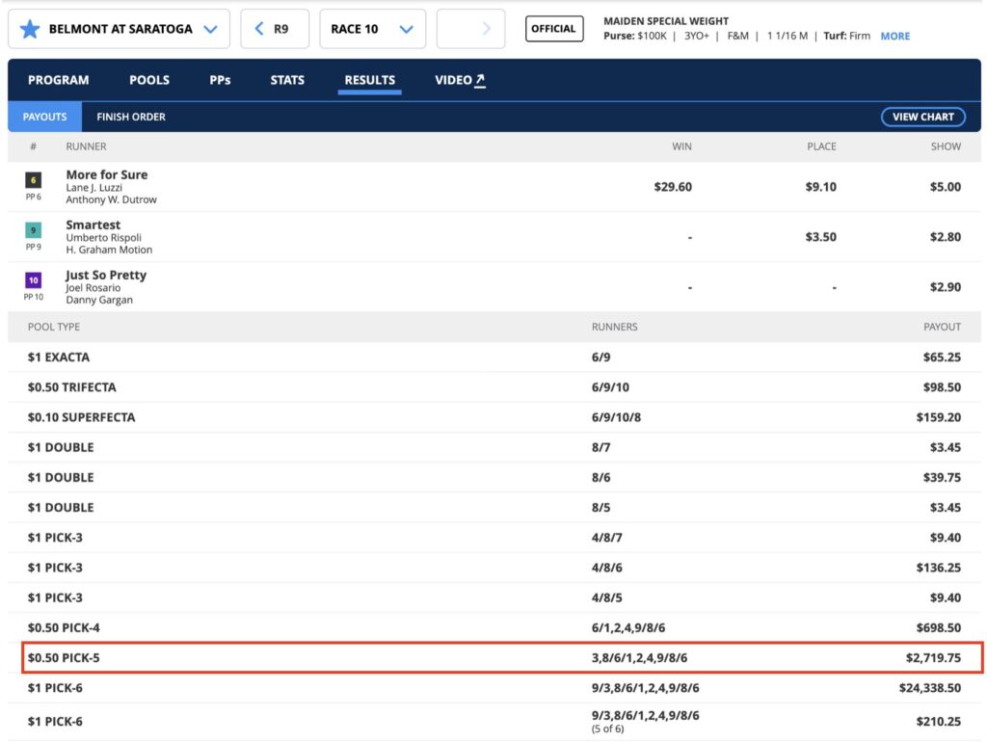Click the $136.25 Pick-3 payout
This screenshot has width=987, height=742.
939,568
